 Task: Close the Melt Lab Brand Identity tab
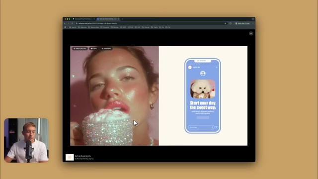[x=118, y=19]
